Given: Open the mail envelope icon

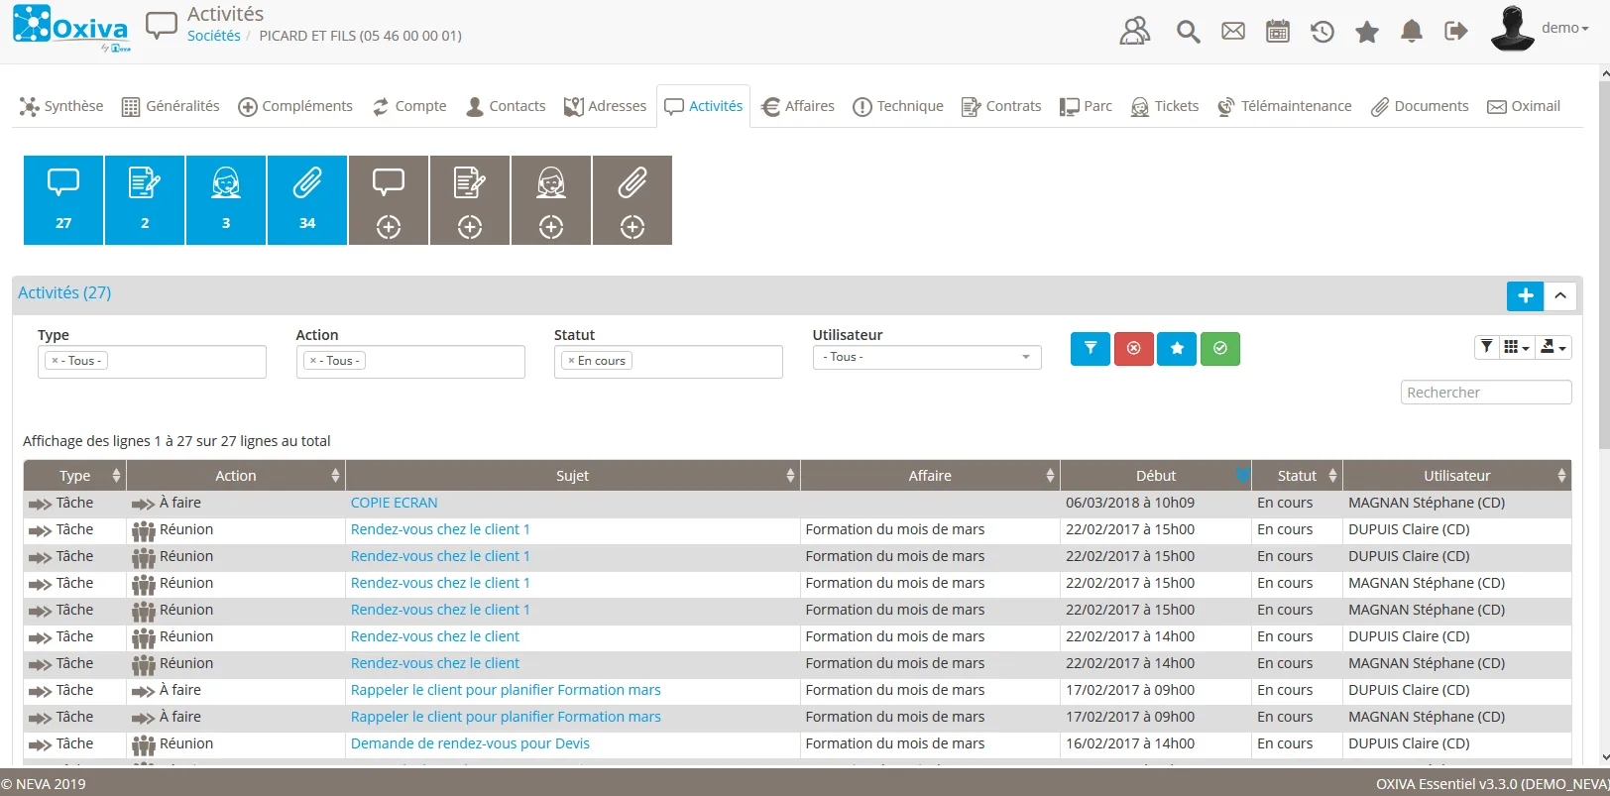Looking at the screenshot, I should tap(1233, 31).
